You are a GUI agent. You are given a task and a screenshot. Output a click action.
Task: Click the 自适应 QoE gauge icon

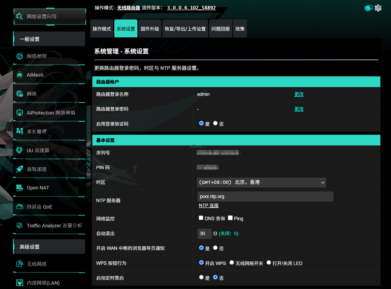pyautogui.click(x=20, y=206)
